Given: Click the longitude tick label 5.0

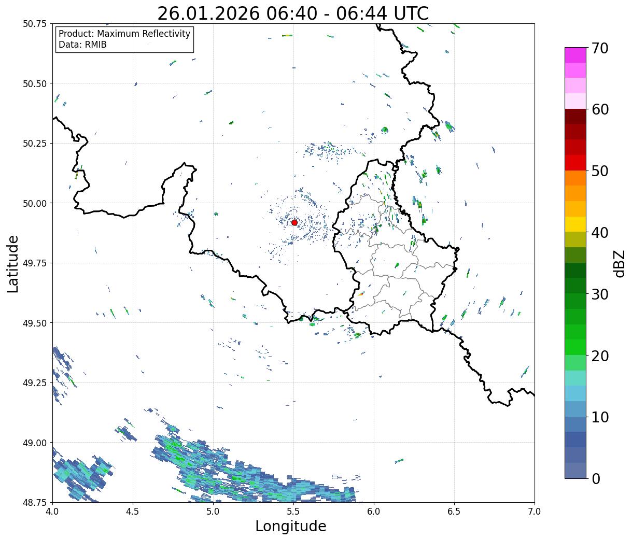Looking at the screenshot, I should (x=213, y=512).
